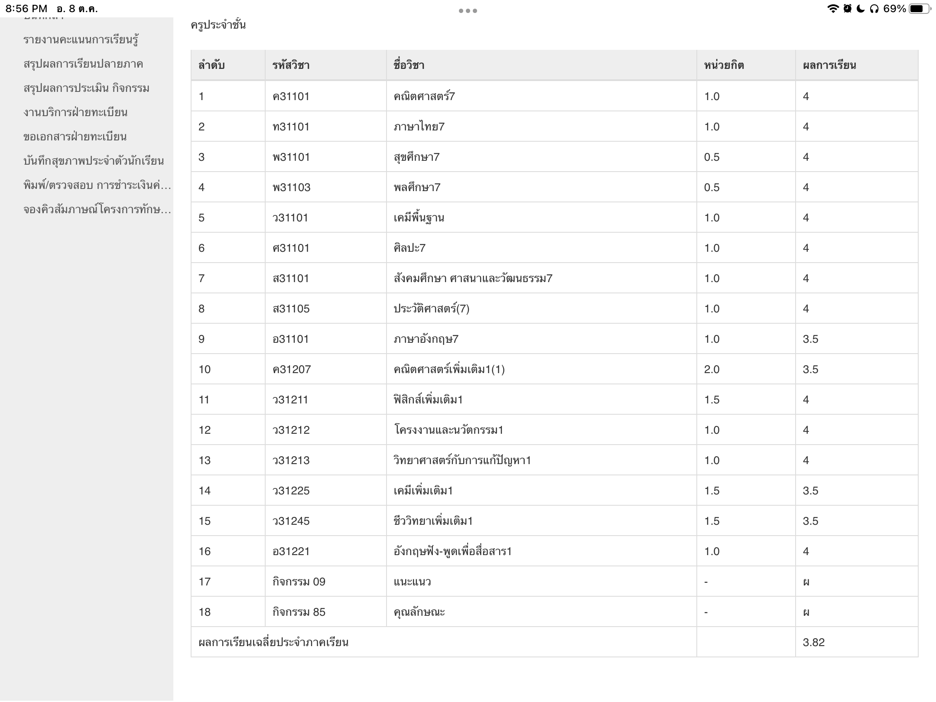936x702 pixels.
Task: Select course code อ31101
Action: coord(290,339)
